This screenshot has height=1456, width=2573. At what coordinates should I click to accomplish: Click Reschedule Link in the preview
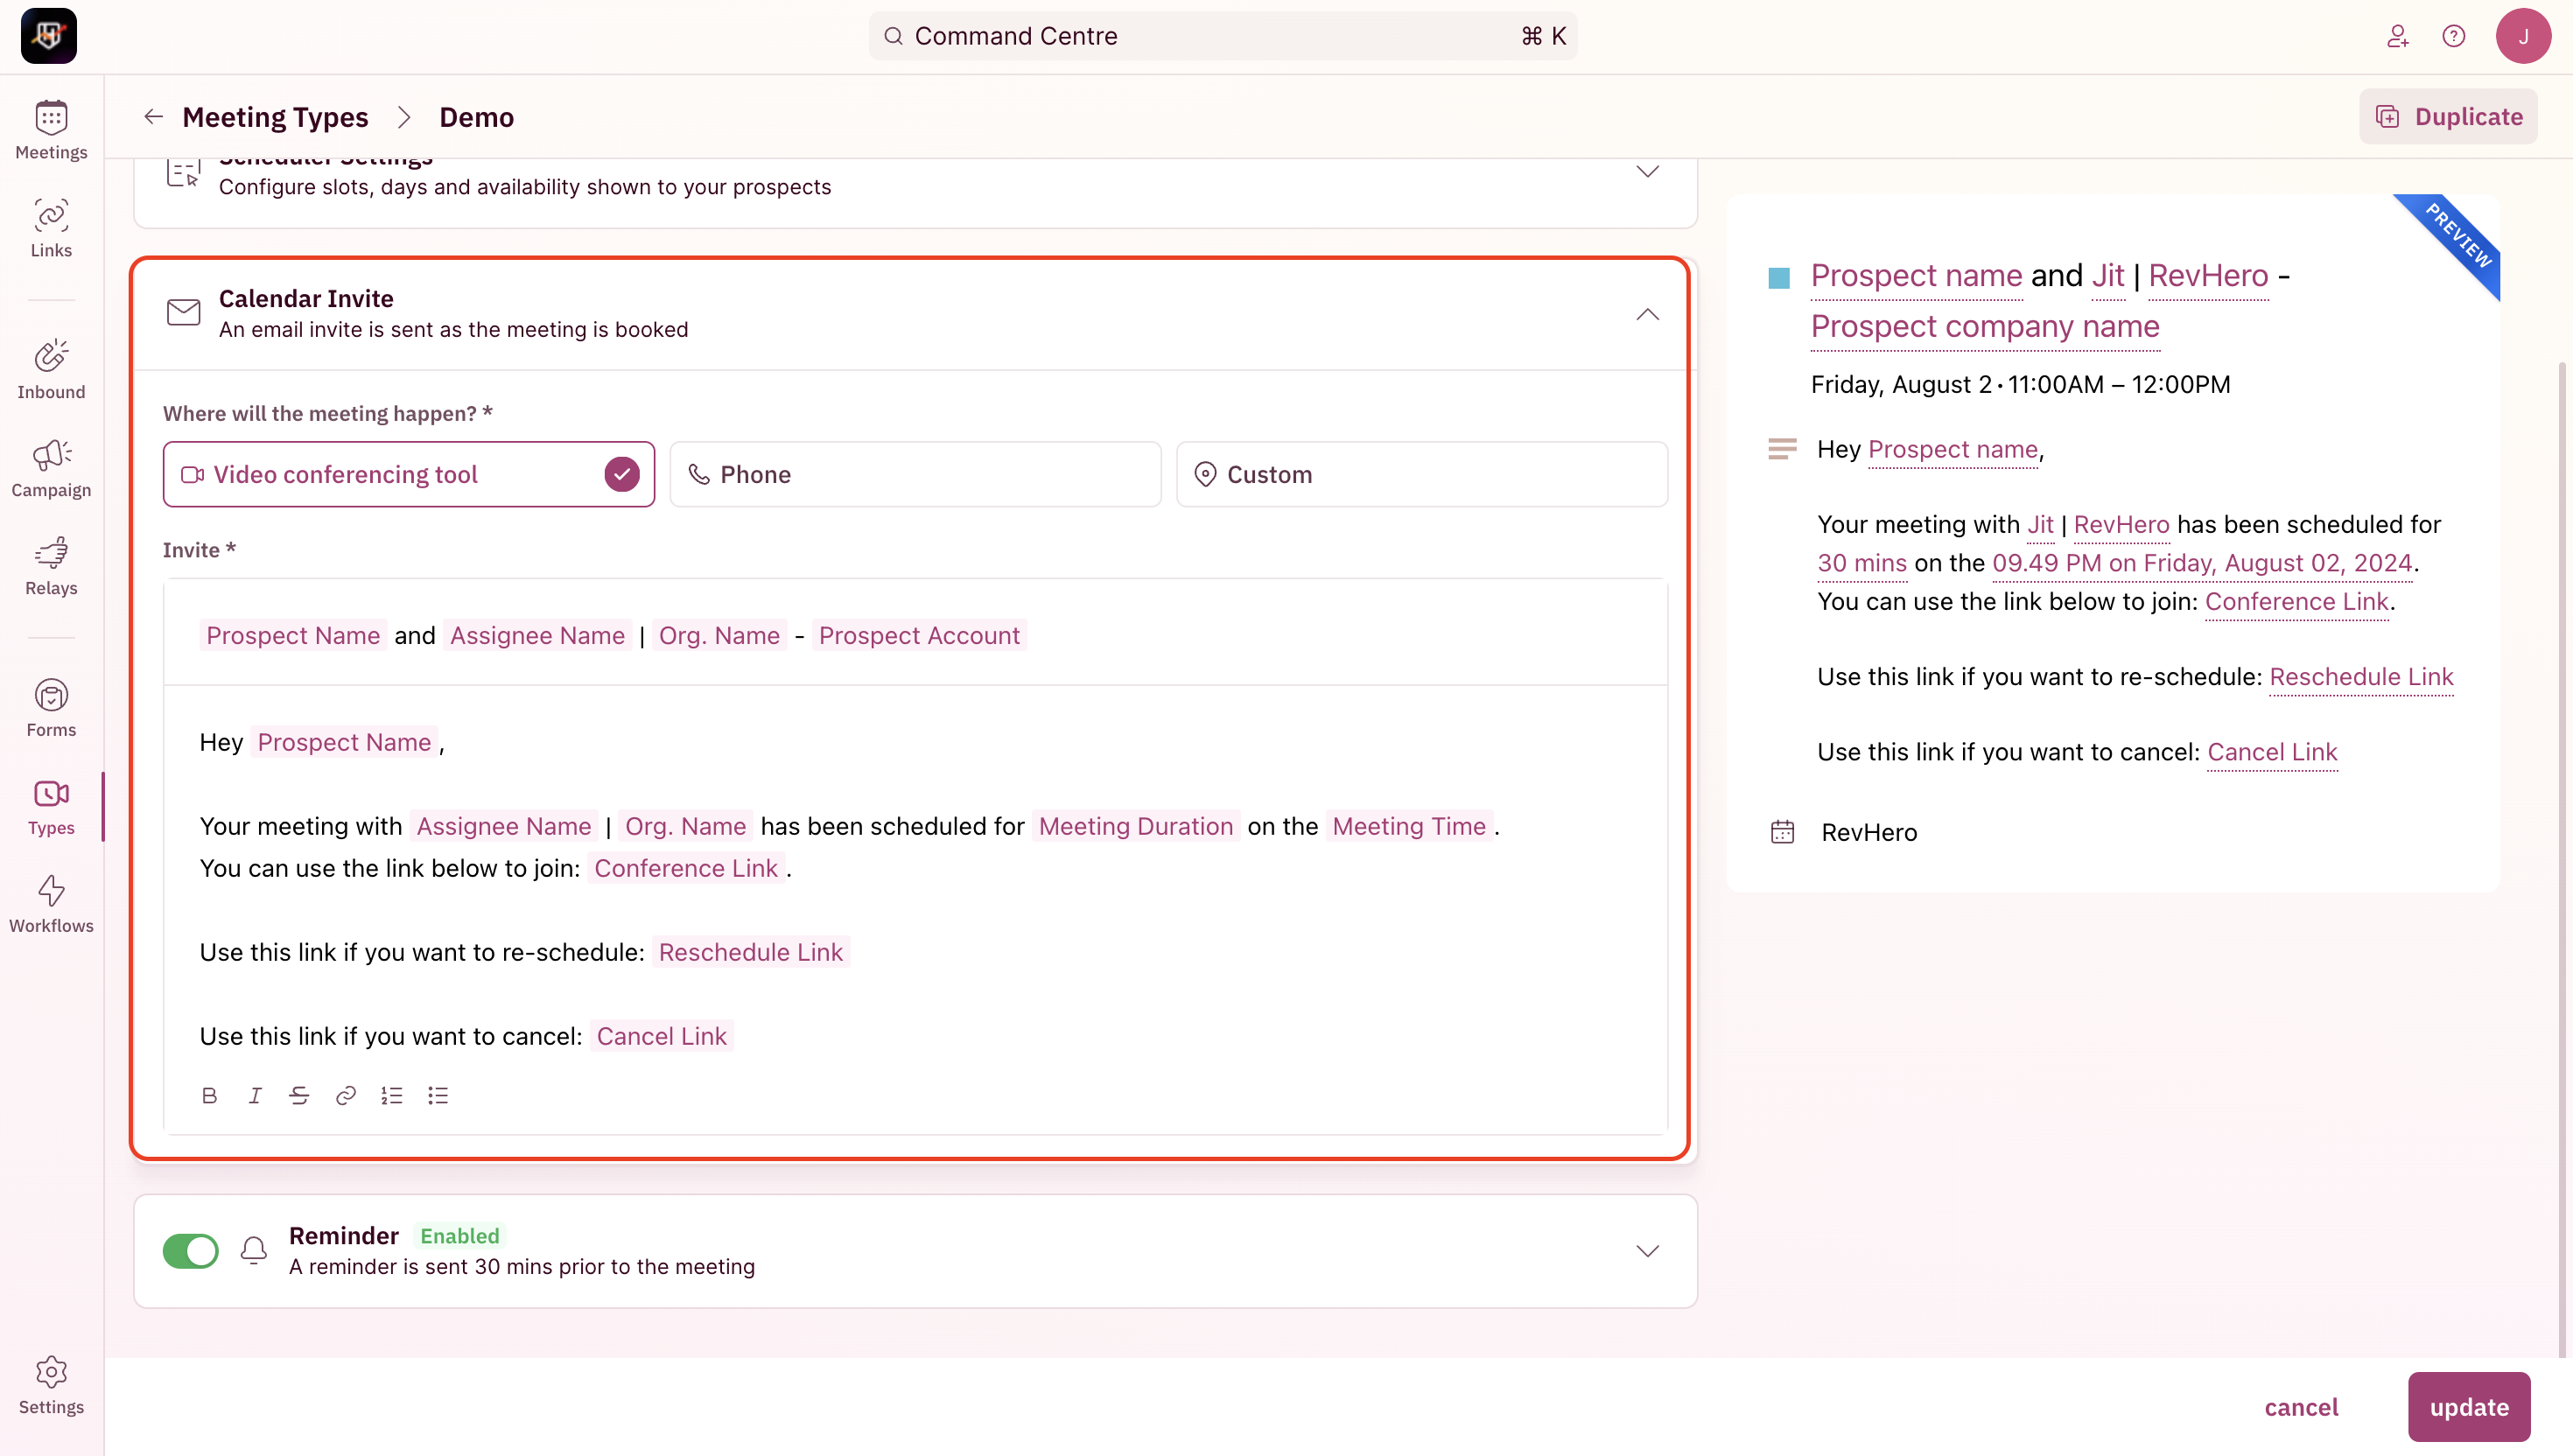coord(2361,676)
